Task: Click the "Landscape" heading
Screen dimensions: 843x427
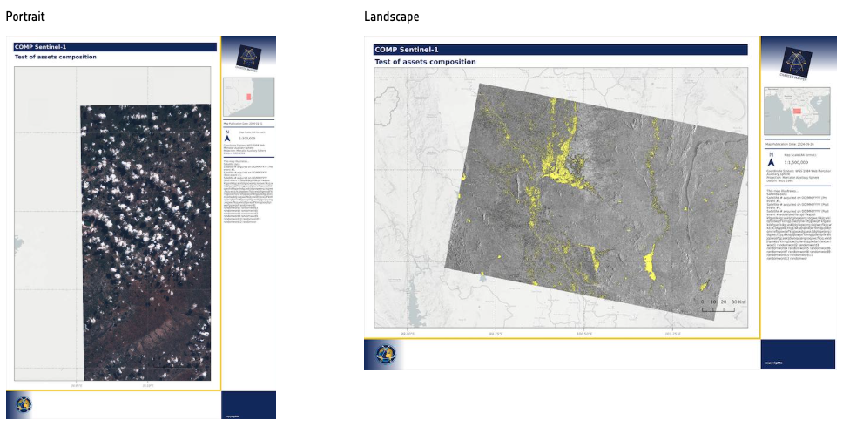Action: (391, 17)
